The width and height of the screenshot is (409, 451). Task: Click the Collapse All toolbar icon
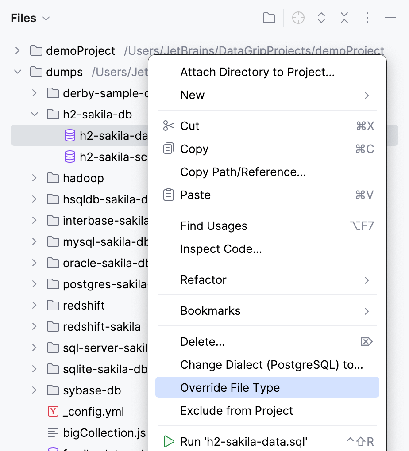(x=344, y=18)
